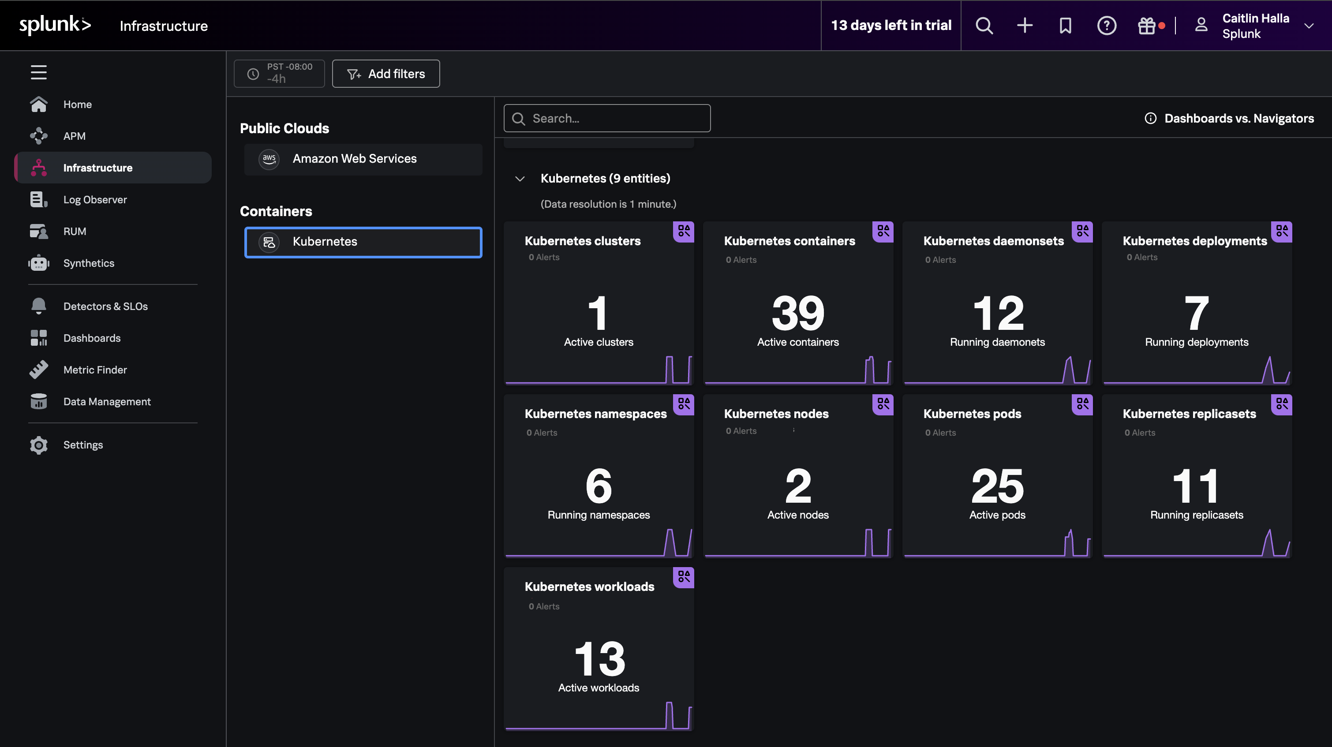1332x747 pixels.
Task: Click the plus create icon in header
Action: 1024,25
